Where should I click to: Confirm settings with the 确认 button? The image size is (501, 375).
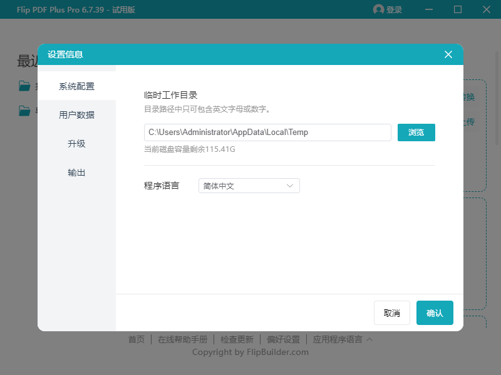(x=435, y=312)
